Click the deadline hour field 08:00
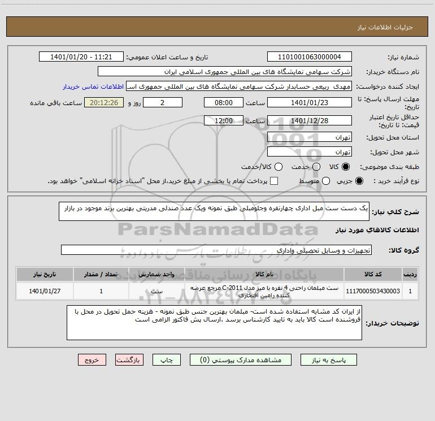 224,102
